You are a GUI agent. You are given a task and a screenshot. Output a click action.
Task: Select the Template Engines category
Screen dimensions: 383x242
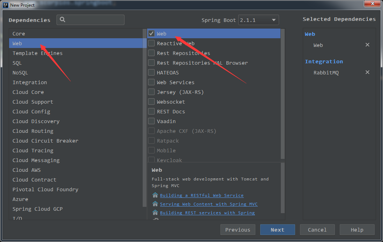[76, 53]
